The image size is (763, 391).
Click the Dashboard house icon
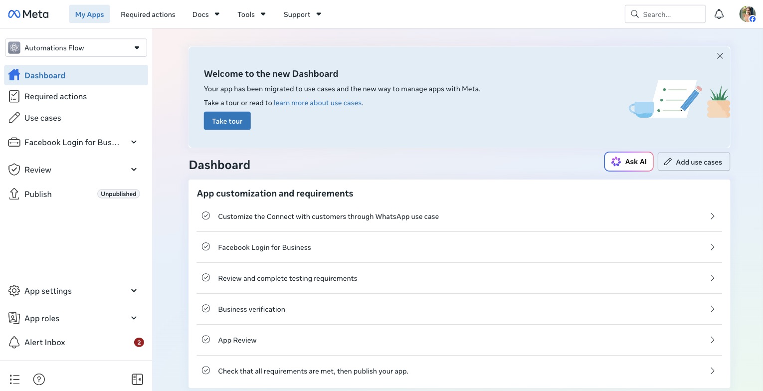click(x=14, y=75)
